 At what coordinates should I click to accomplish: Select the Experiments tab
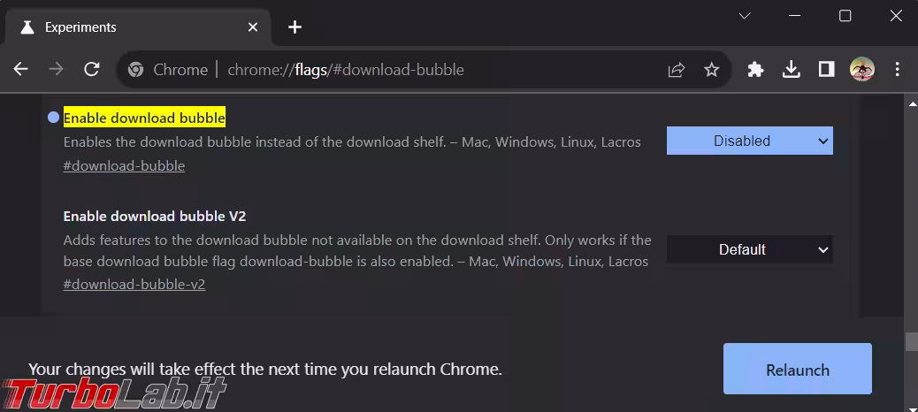point(124,27)
